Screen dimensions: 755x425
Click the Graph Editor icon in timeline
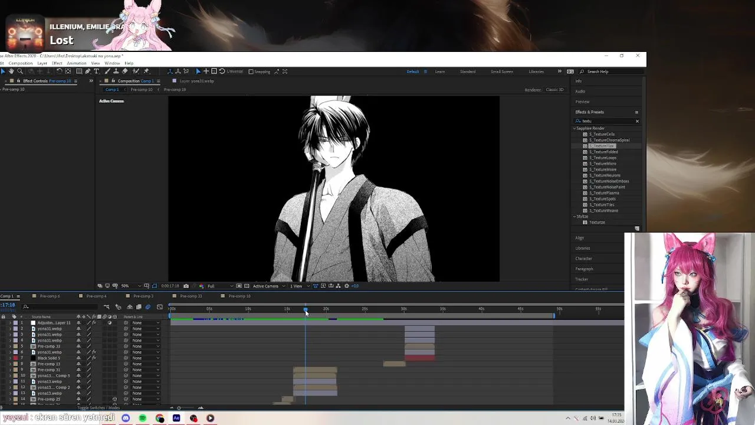coord(160,307)
